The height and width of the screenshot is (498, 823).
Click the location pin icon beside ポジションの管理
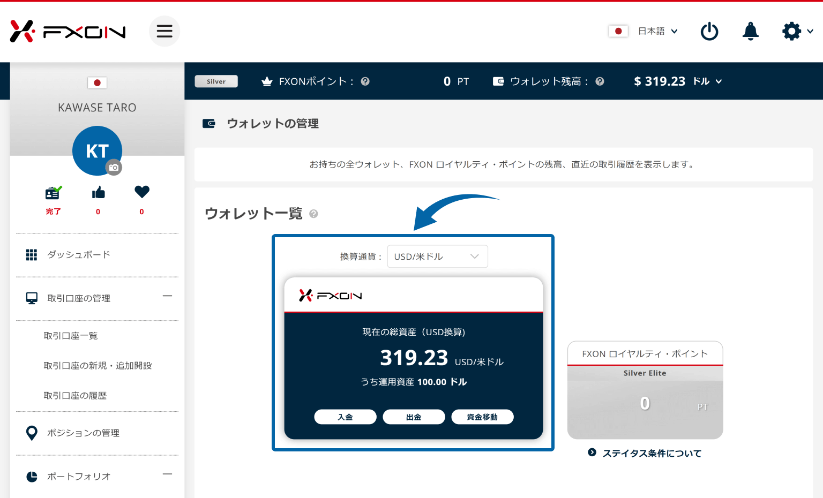(32, 433)
